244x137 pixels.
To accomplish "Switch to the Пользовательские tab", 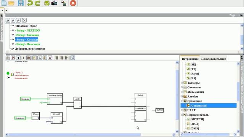I will 213,59.
